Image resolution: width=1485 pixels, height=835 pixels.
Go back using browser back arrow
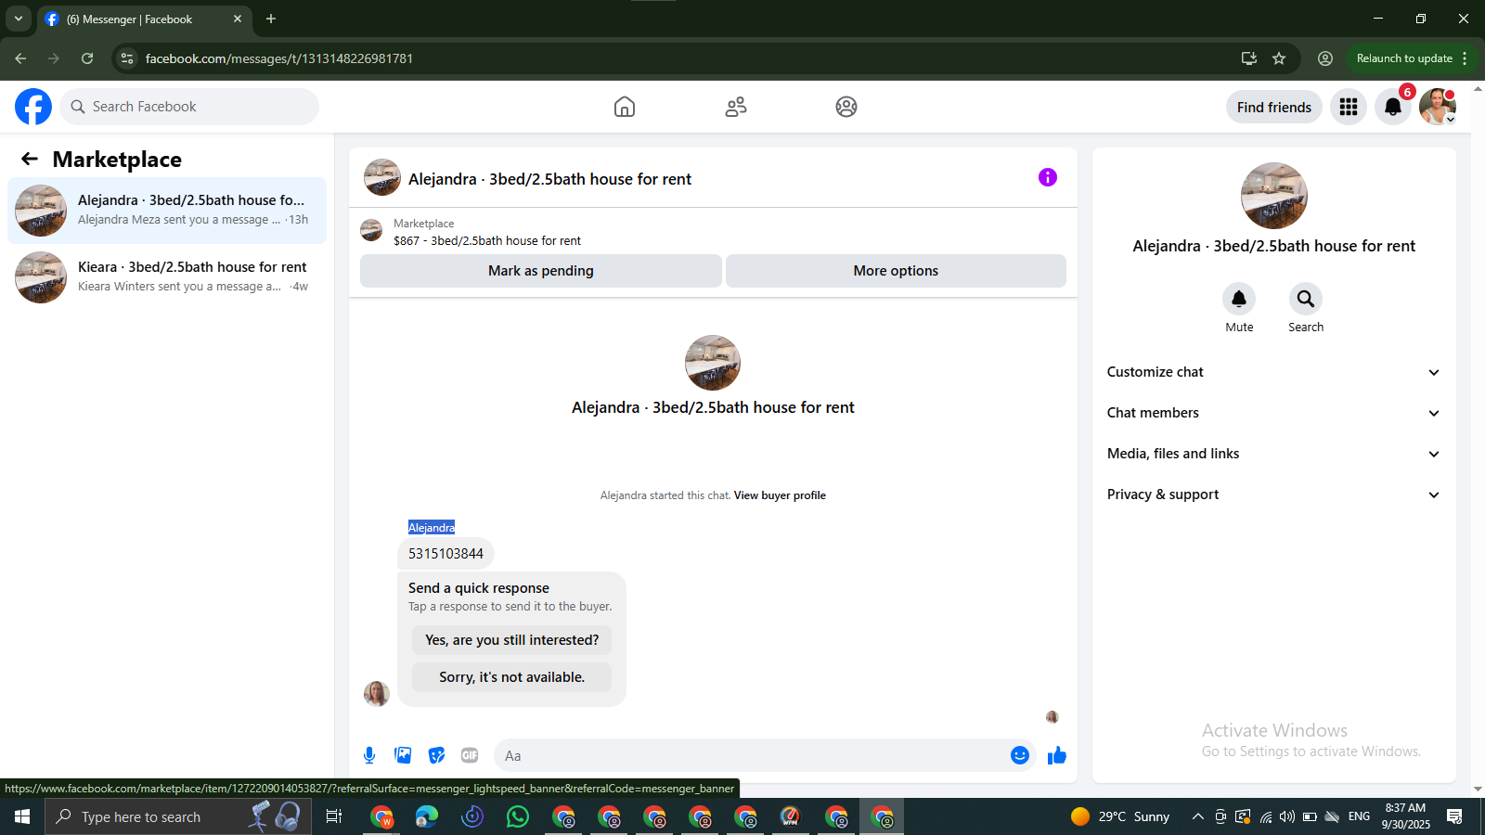coord(20,58)
